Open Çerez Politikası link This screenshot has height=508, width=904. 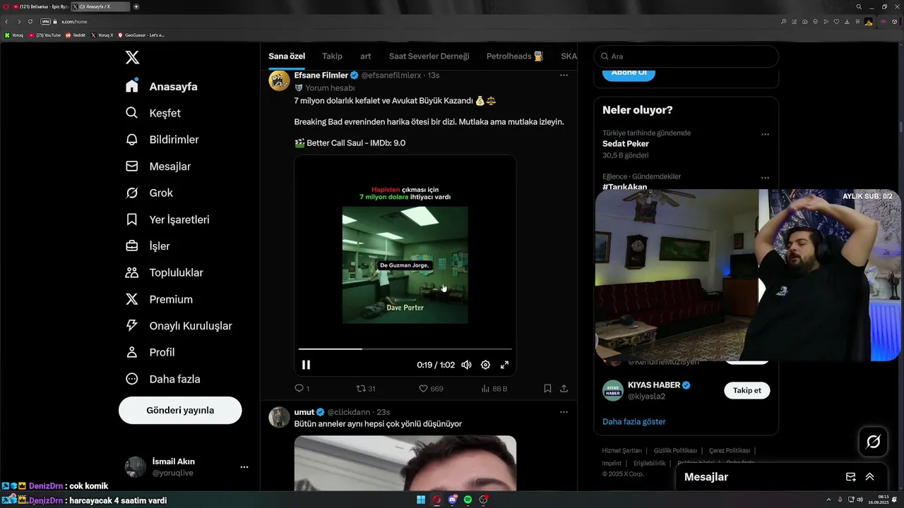tap(730, 451)
